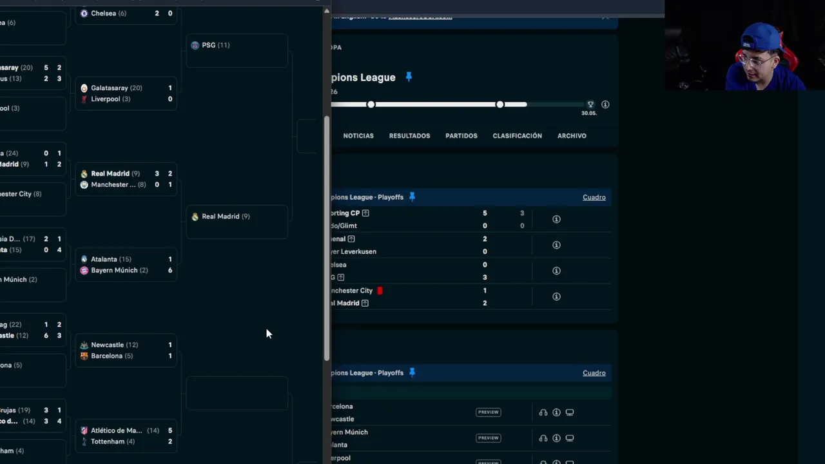The height and width of the screenshot is (464, 825).
Task: Click advancing-team arrow icon next to Real Madrid result
Action: [365, 303]
